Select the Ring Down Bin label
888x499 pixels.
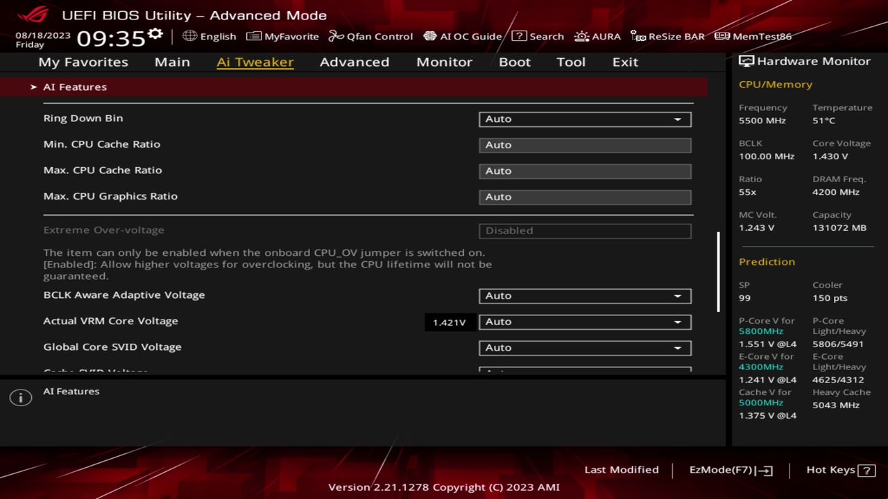click(x=83, y=118)
